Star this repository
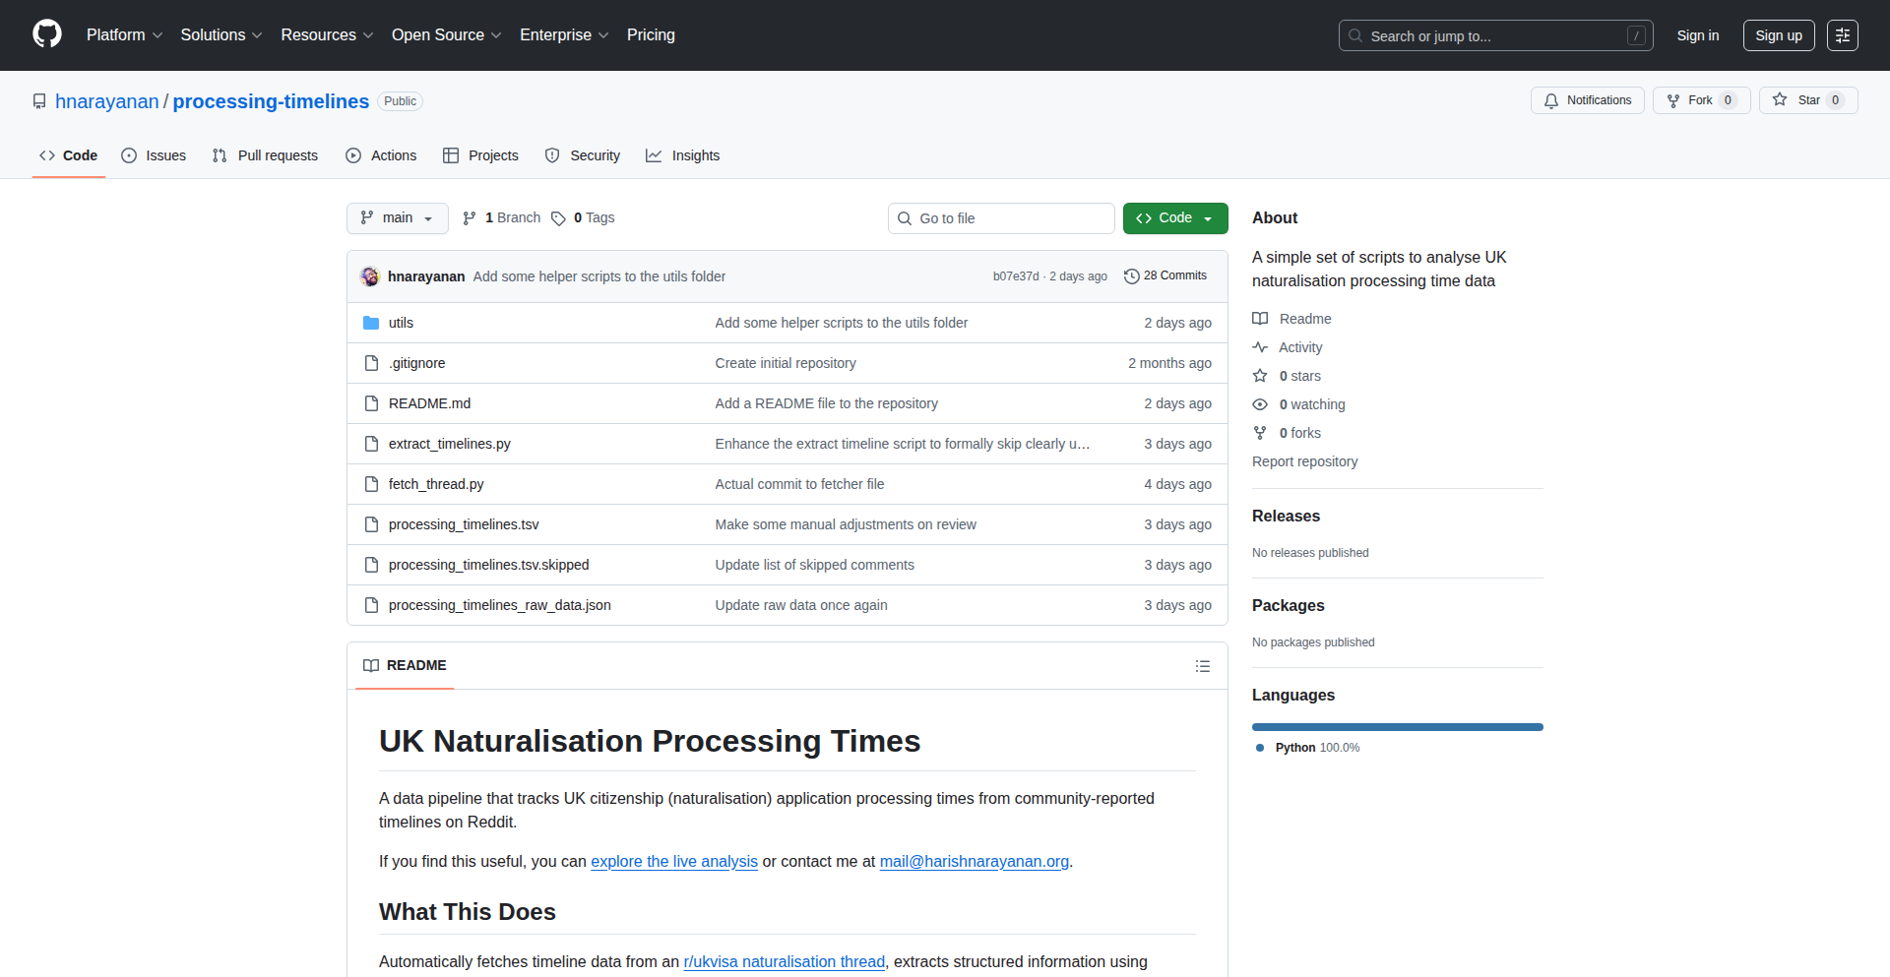This screenshot has width=1890, height=977. tap(1807, 100)
